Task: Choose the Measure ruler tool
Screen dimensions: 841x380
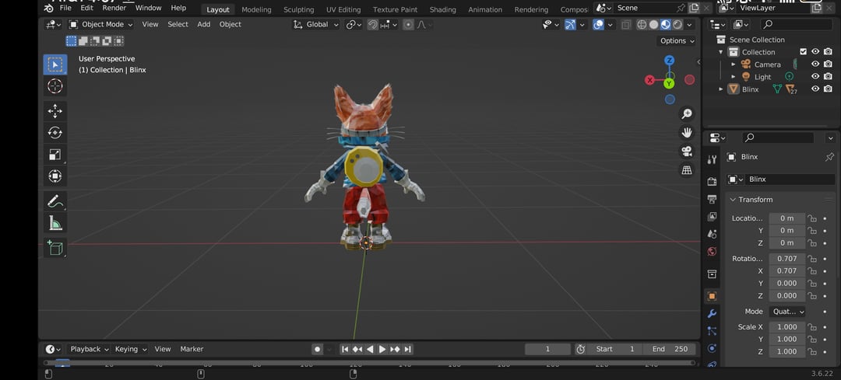Action: (55, 224)
